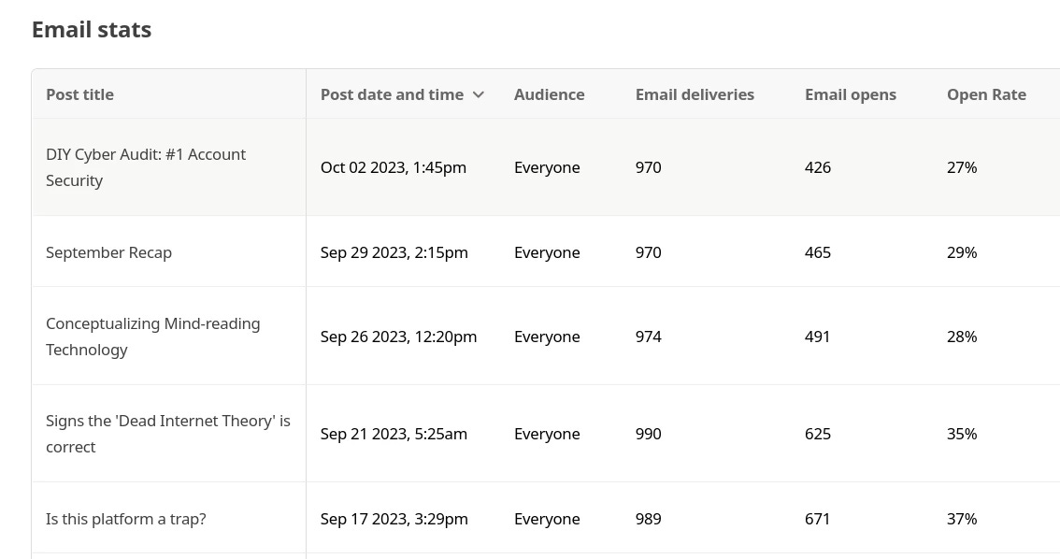This screenshot has height=559, width=1060.
Task: Click Everyone audience in the September Recap row
Action: tap(547, 252)
